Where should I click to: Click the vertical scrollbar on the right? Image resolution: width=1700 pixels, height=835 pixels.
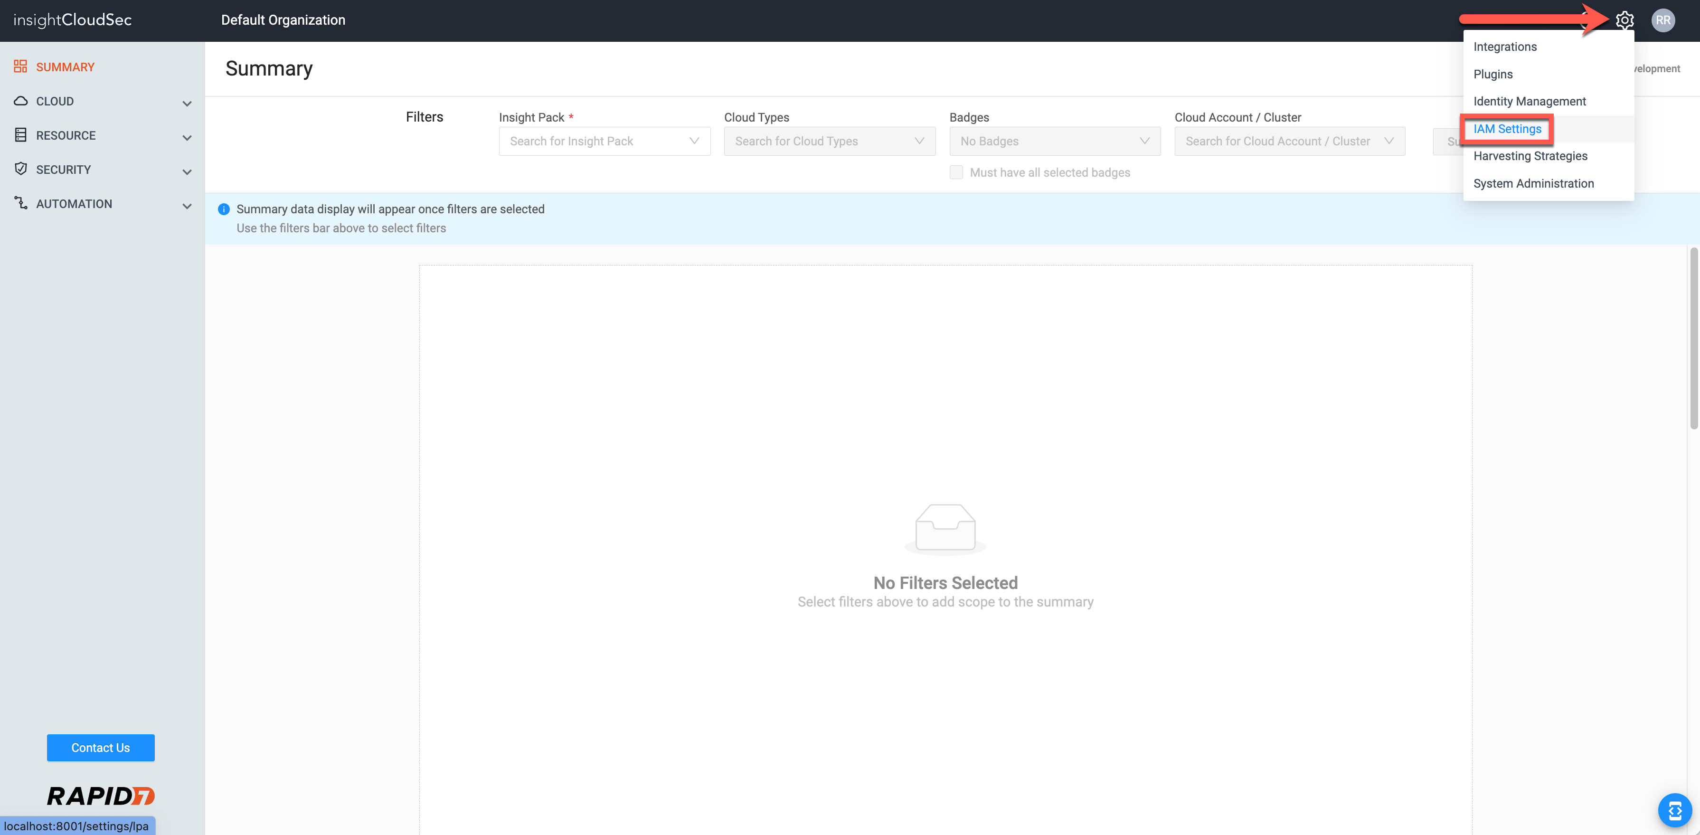click(x=1693, y=338)
